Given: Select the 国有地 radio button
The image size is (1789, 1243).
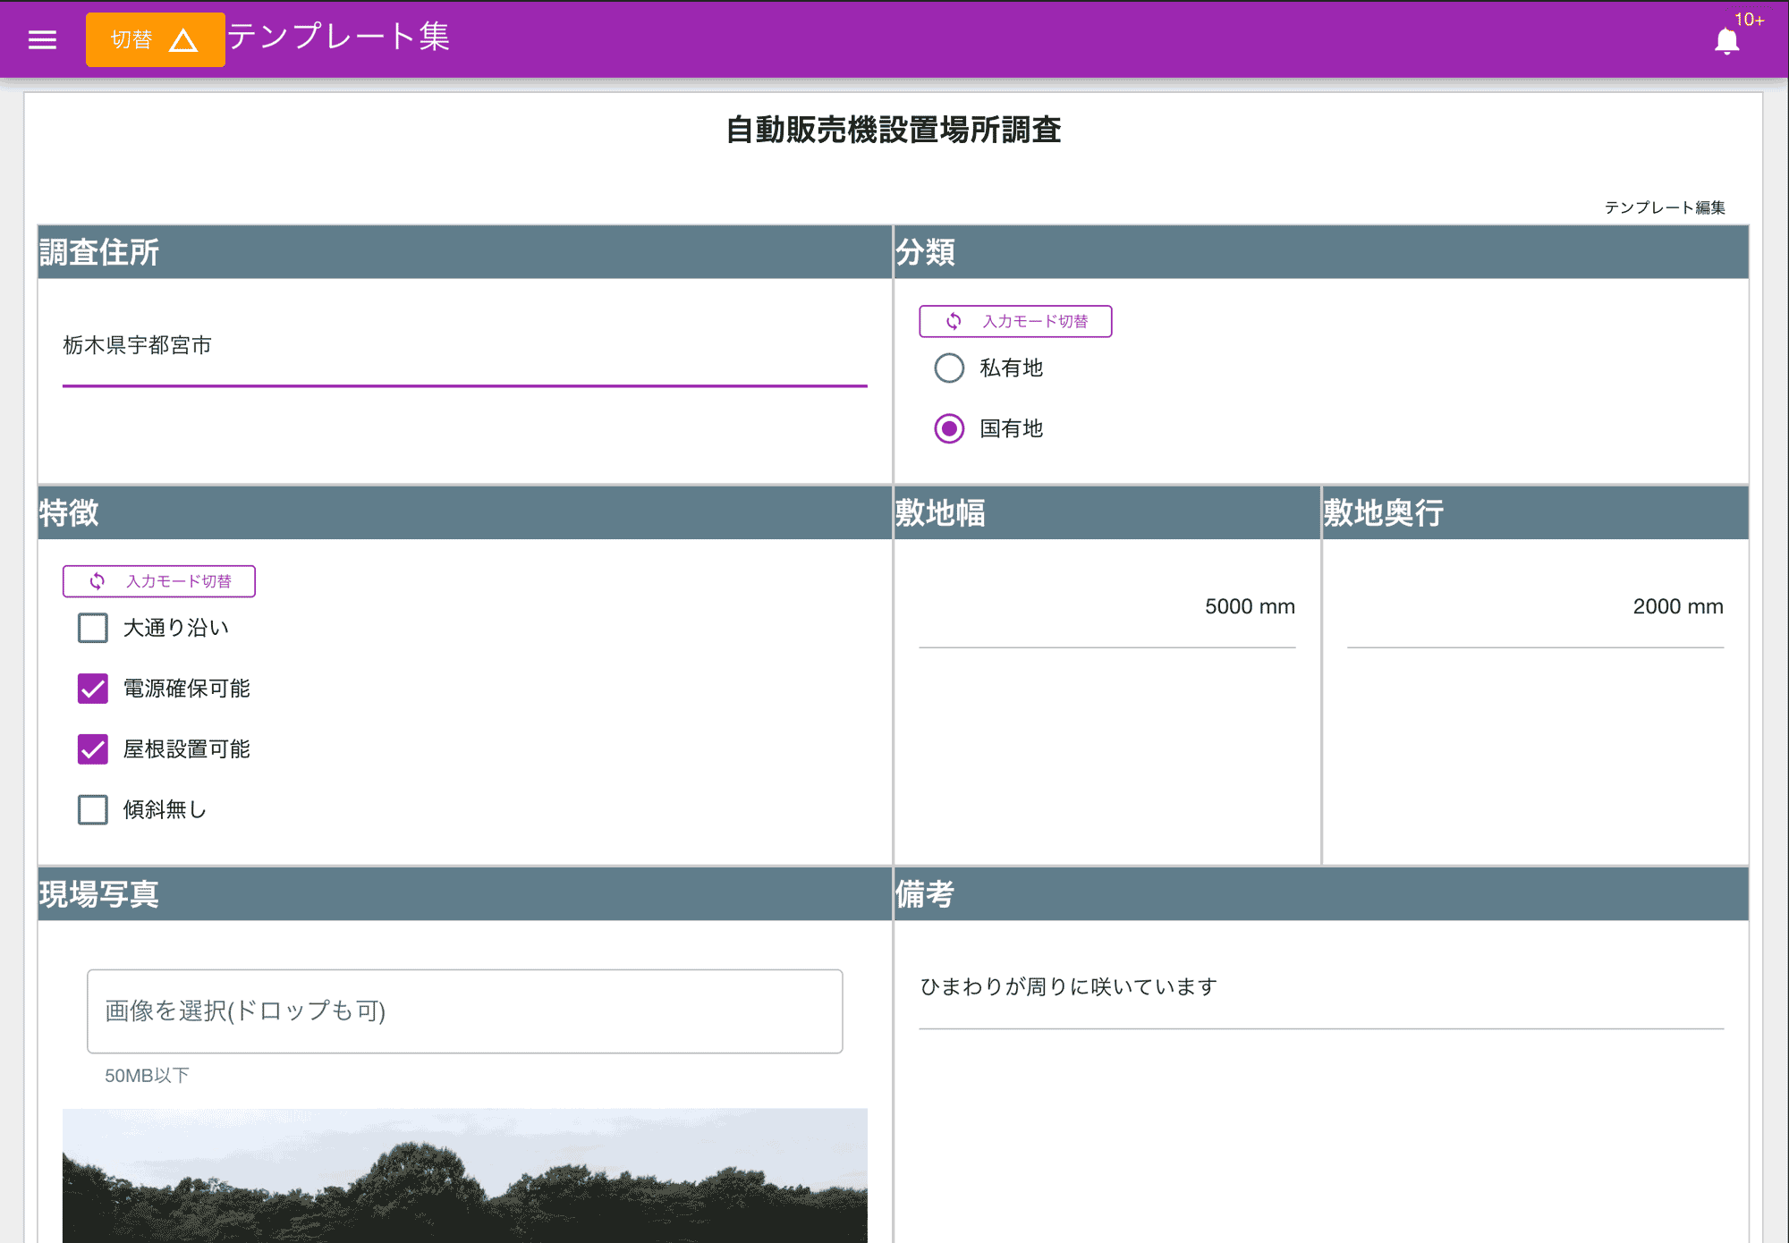Looking at the screenshot, I should [949, 428].
